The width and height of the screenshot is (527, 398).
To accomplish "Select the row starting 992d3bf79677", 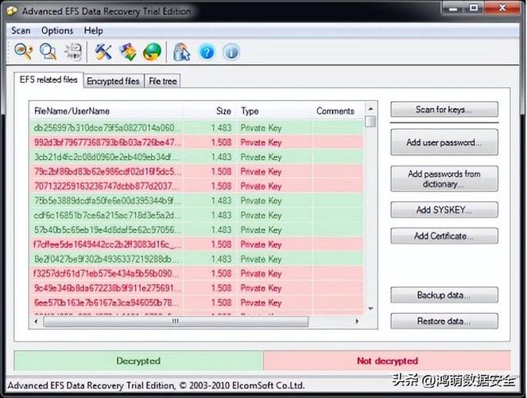I will [x=196, y=142].
